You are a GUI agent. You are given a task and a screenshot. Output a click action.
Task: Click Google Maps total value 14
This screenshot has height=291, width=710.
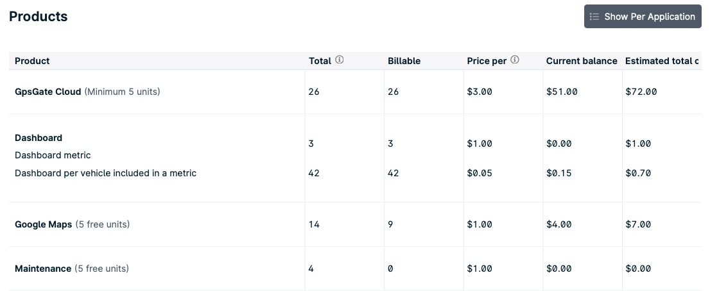(314, 224)
